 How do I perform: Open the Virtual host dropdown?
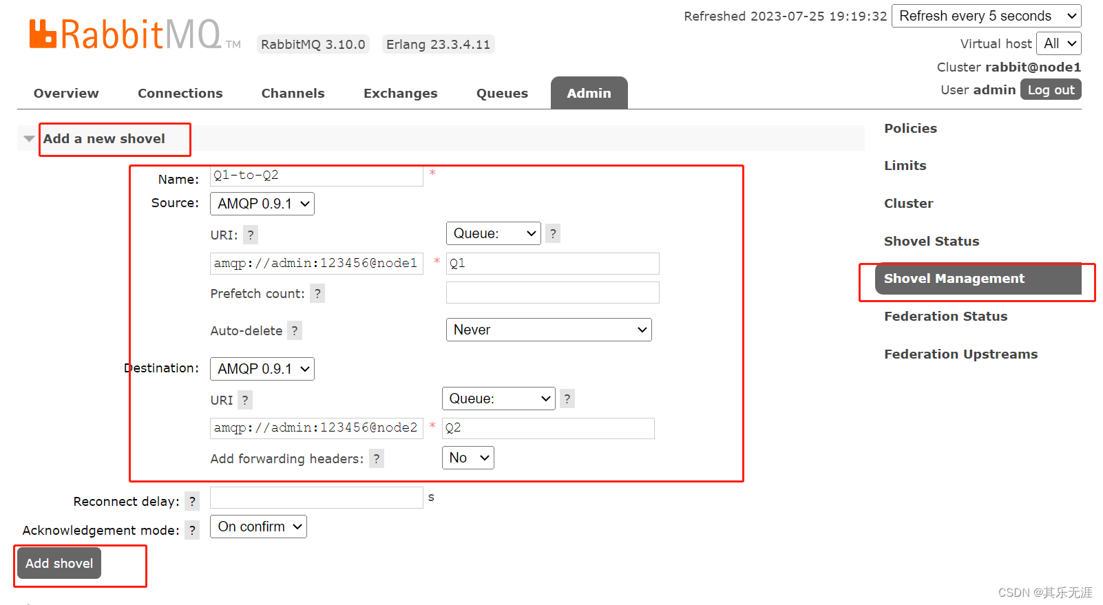coord(1058,43)
